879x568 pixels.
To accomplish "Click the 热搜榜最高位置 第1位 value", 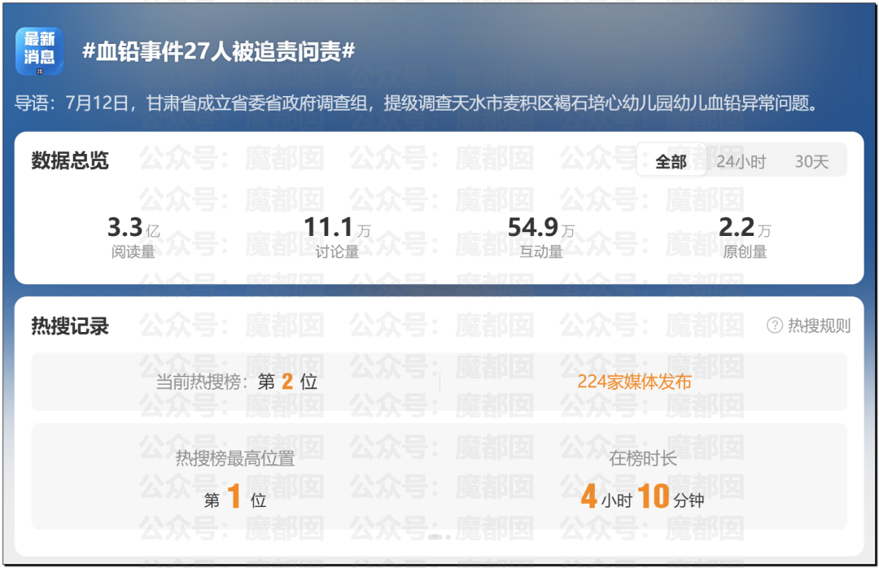I will [235, 497].
